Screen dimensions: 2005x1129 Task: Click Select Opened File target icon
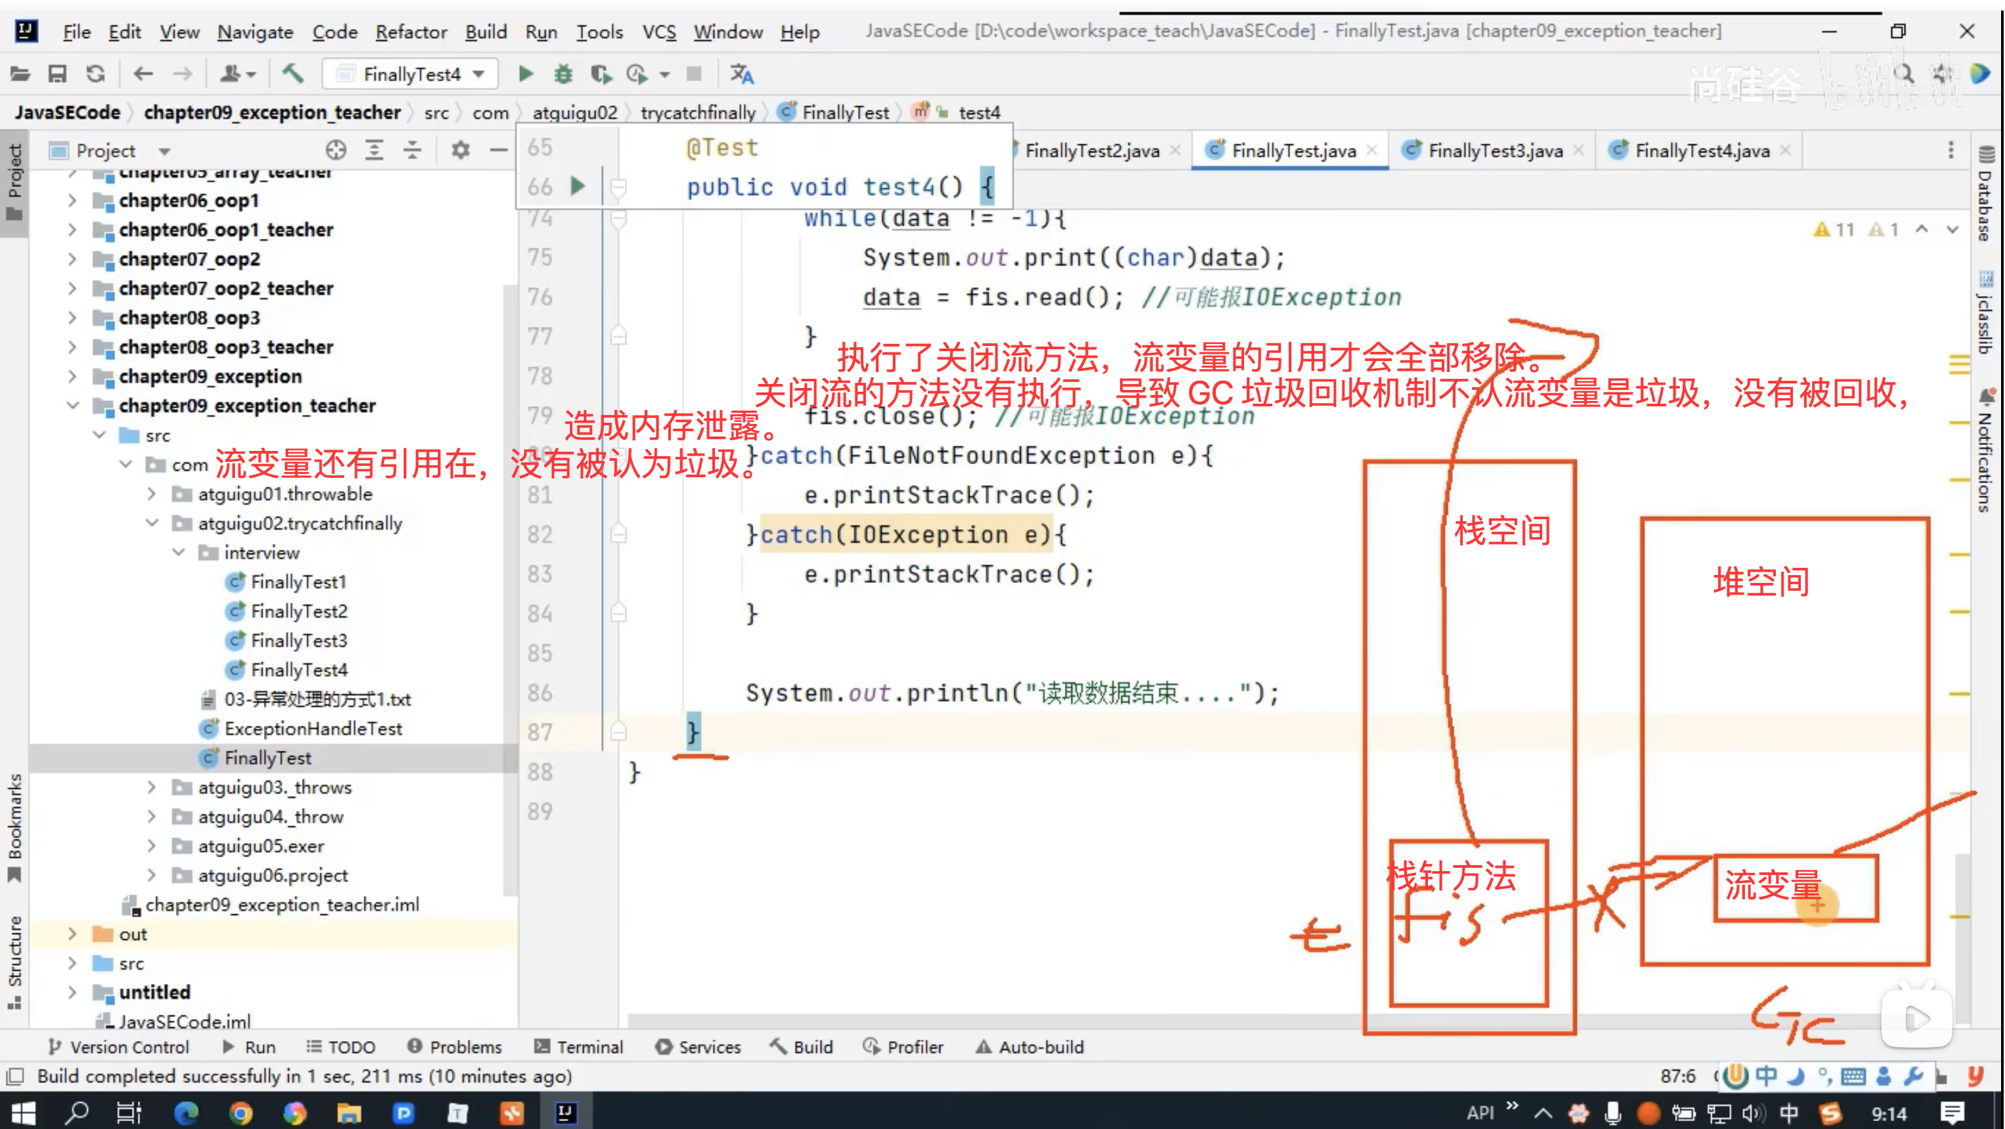coord(335,150)
